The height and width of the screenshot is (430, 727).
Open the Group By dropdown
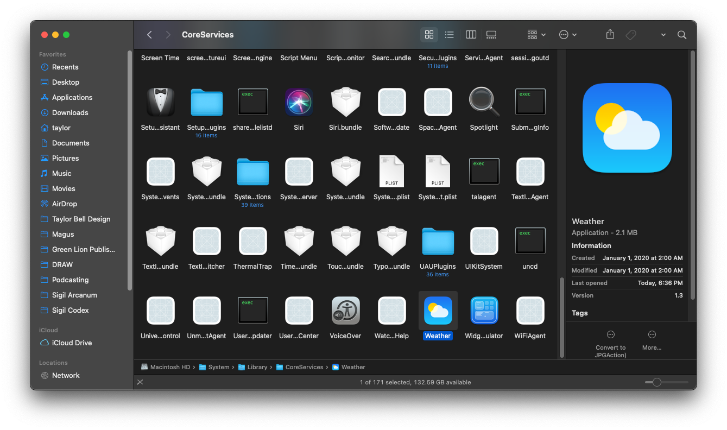click(536, 35)
